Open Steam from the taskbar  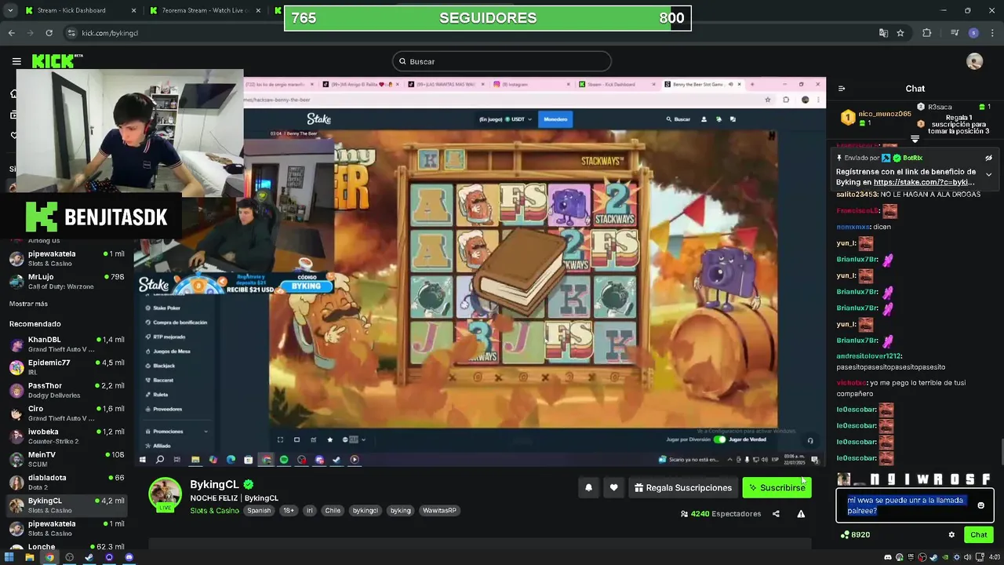click(89, 558)
